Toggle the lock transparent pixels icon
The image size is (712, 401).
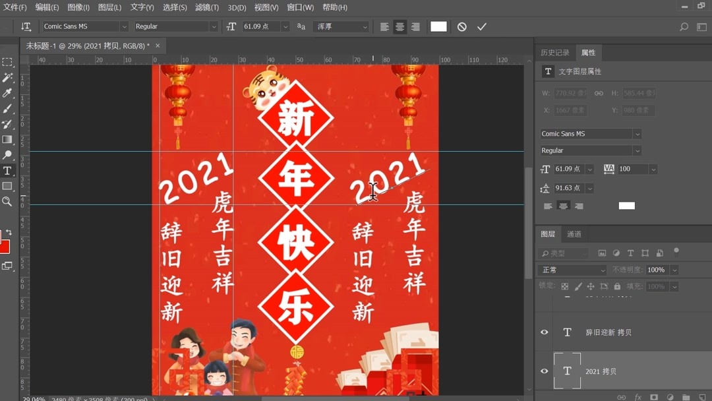click(564, 286)
